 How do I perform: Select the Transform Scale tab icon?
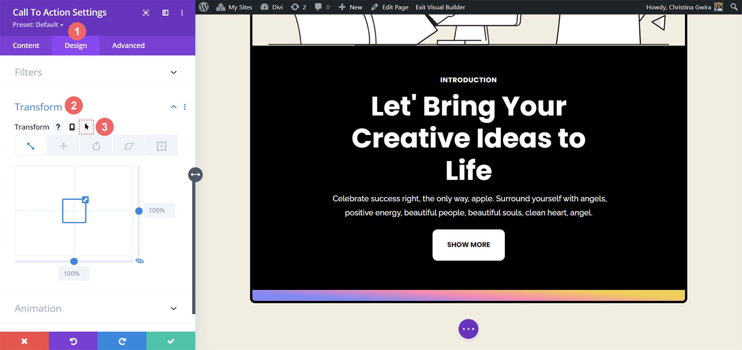point(31,146)
